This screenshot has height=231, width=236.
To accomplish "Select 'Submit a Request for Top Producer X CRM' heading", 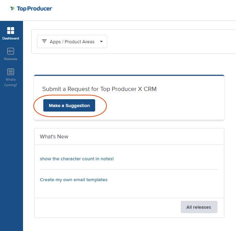I will tap(99, 89).
